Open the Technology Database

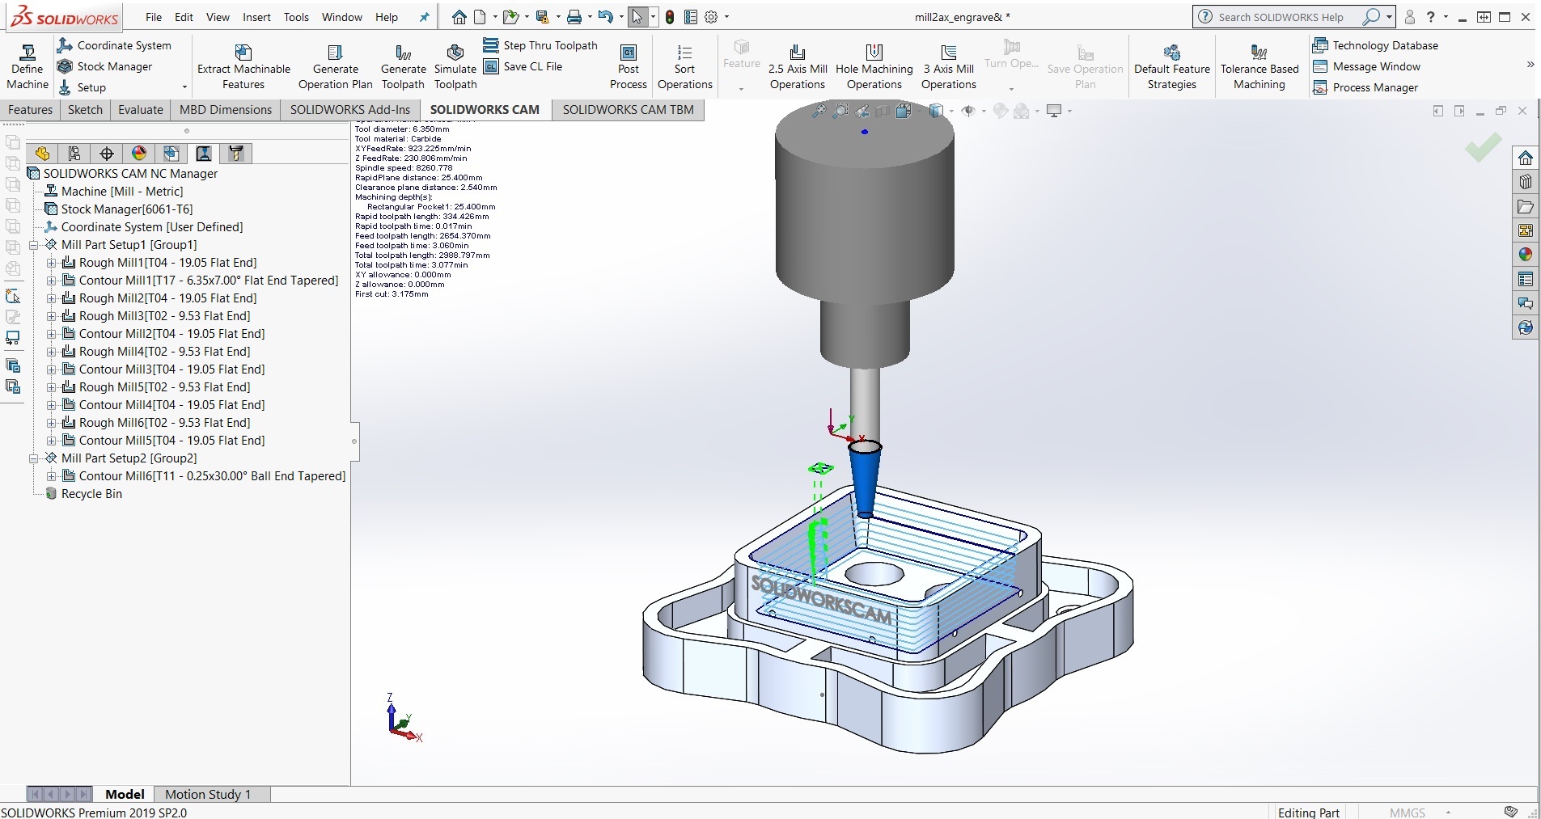(x=1376, y=45)
